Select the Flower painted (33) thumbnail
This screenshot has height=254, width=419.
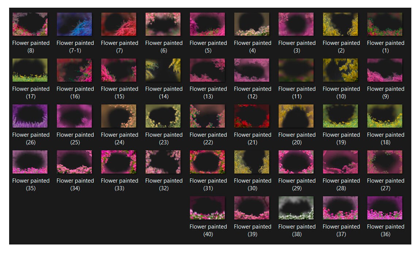click(x=119, y=162)
